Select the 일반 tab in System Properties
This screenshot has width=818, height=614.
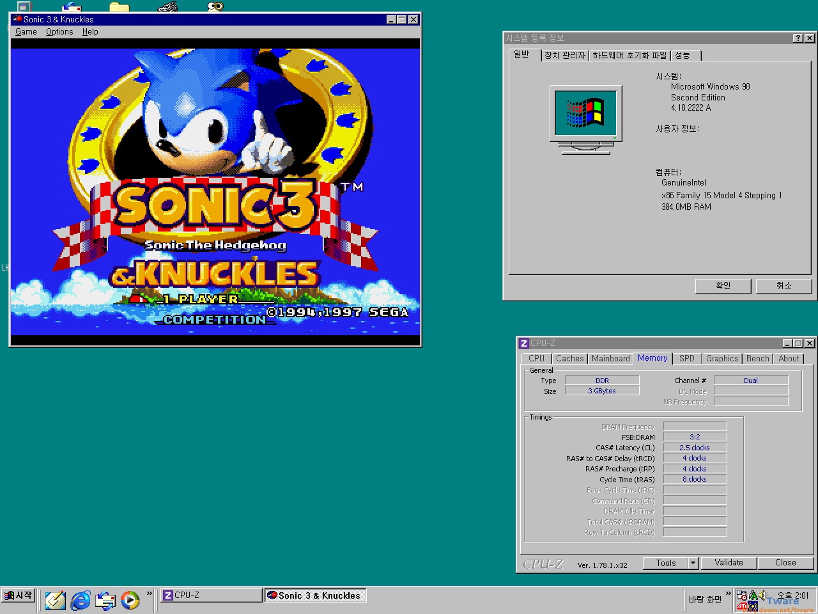point(525,54)
